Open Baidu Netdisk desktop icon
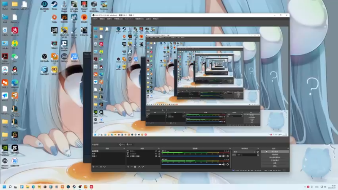This screenshot has height=190, width=338. tap(5, 70)
